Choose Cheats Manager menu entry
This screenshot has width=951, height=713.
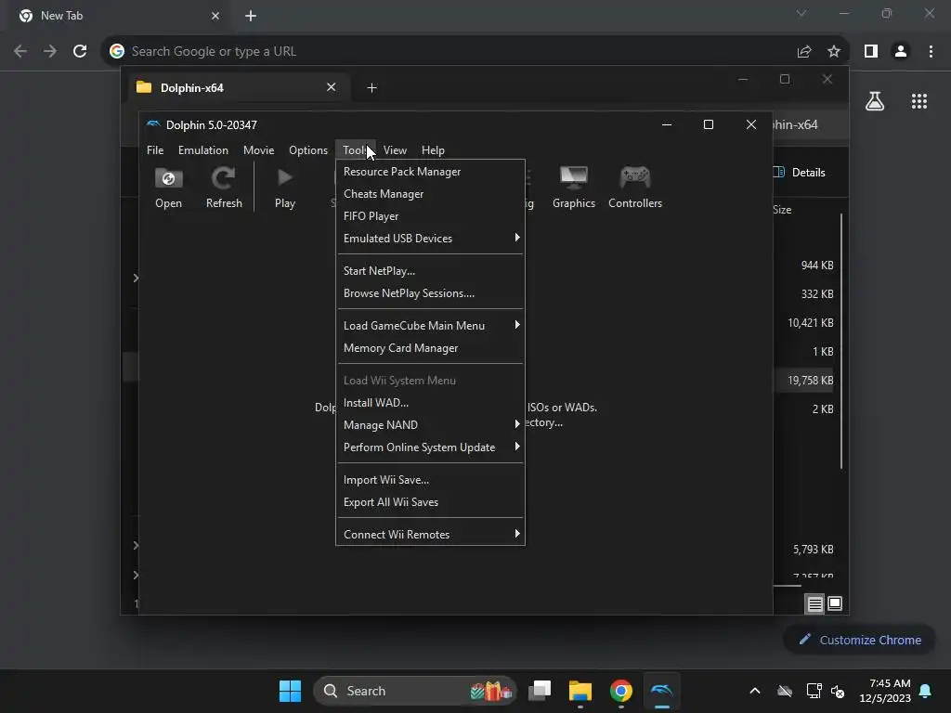click(430, 194)
